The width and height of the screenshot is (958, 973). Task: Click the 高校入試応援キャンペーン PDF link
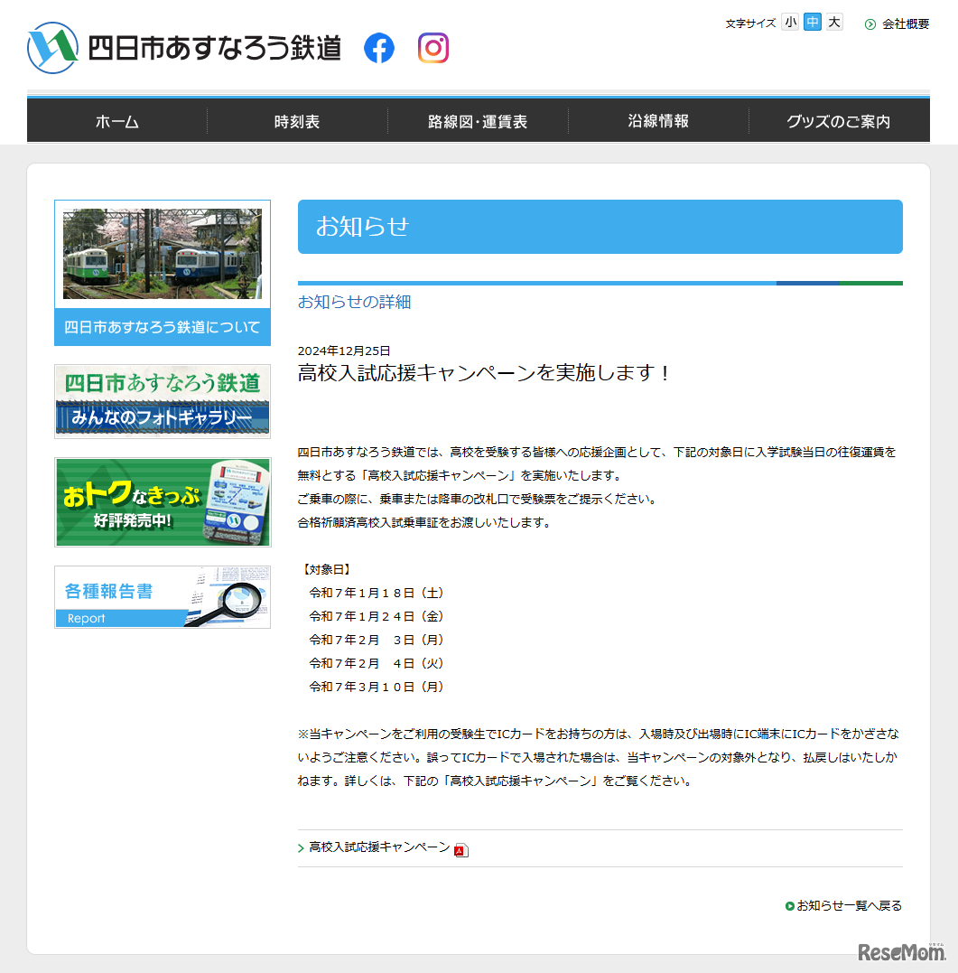tap(377, 847)
